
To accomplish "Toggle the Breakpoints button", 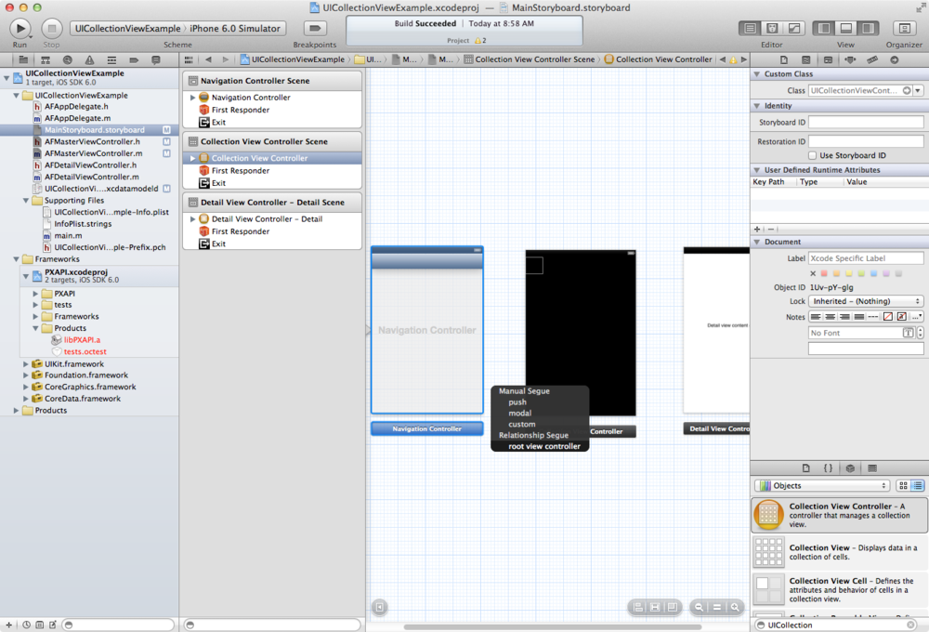I will point(315,29).
